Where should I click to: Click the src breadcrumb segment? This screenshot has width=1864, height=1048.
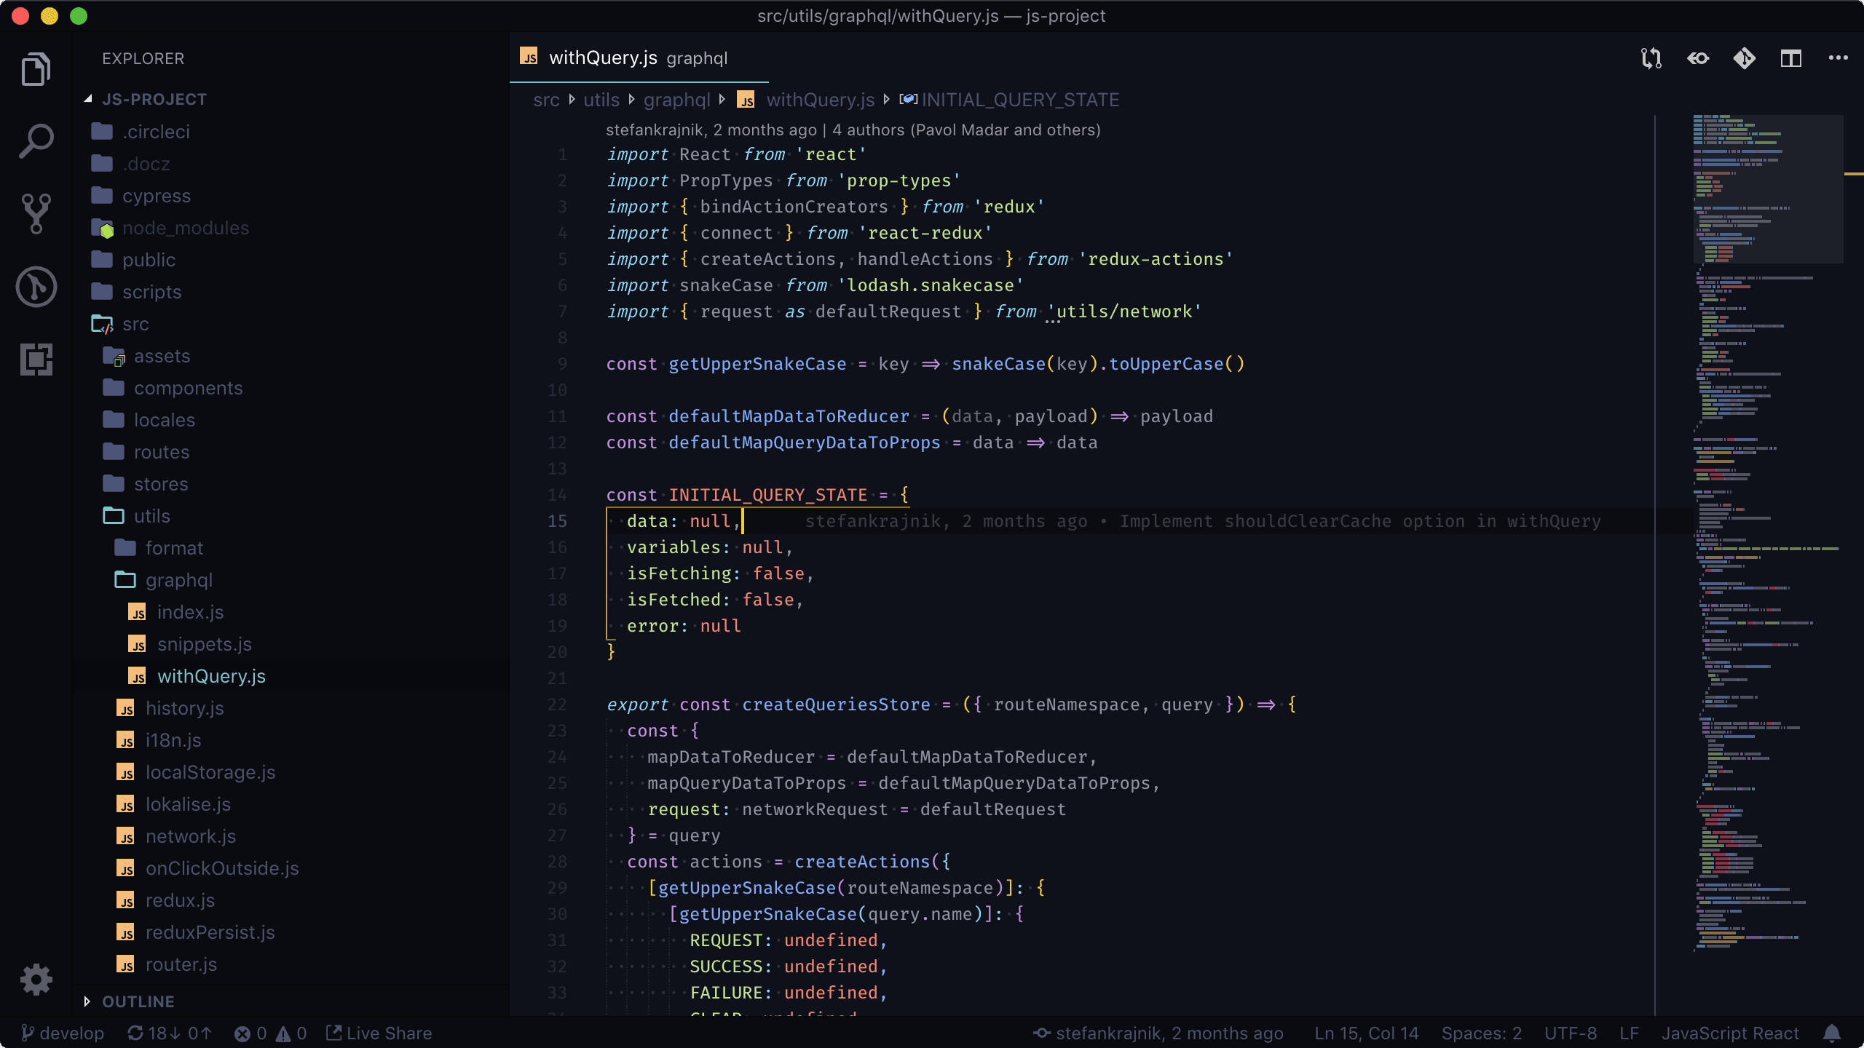tap(546, 100)
